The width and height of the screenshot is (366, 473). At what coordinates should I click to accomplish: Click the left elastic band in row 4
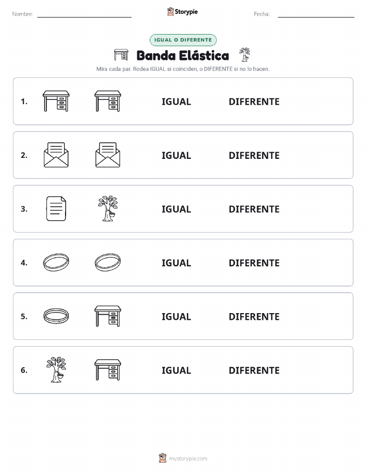pos(56,263)
